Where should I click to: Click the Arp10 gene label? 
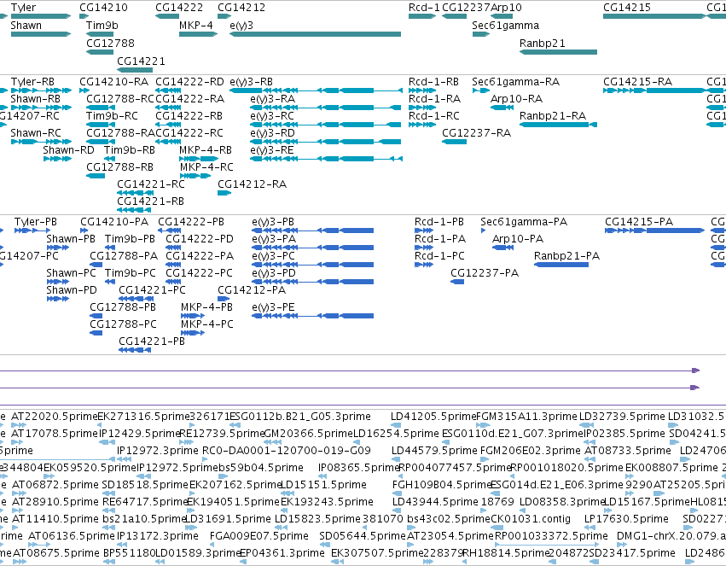(x=506, y=8)
